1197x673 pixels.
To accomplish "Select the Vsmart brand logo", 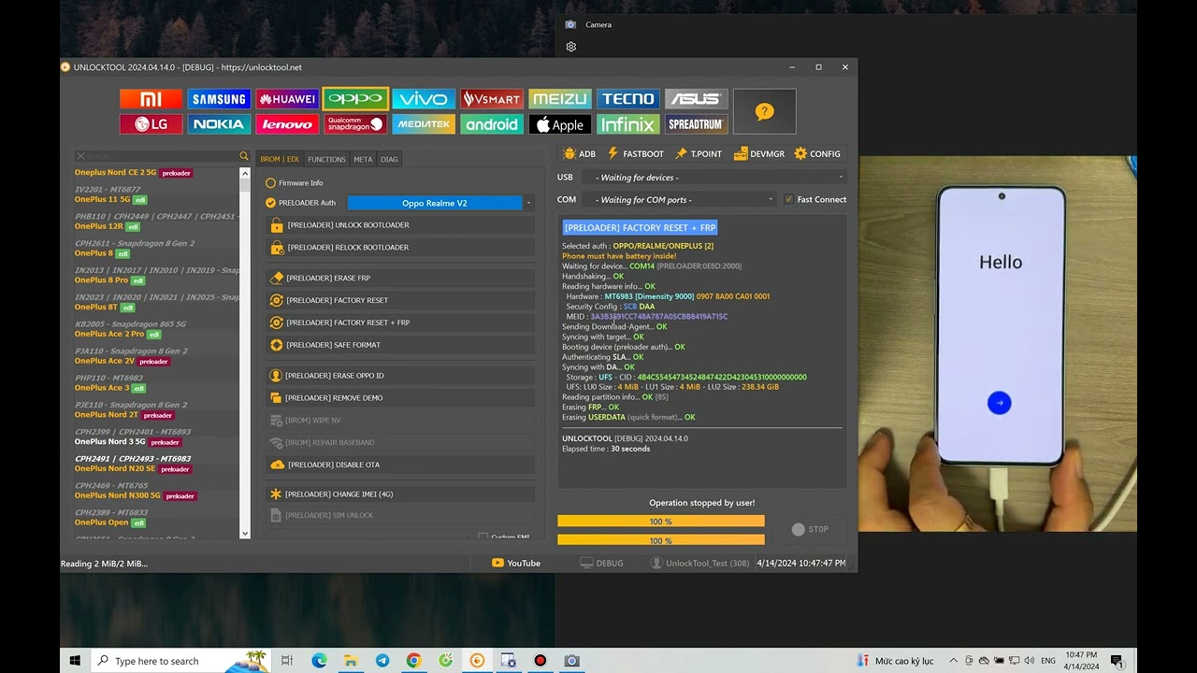I will click(492, 99).
